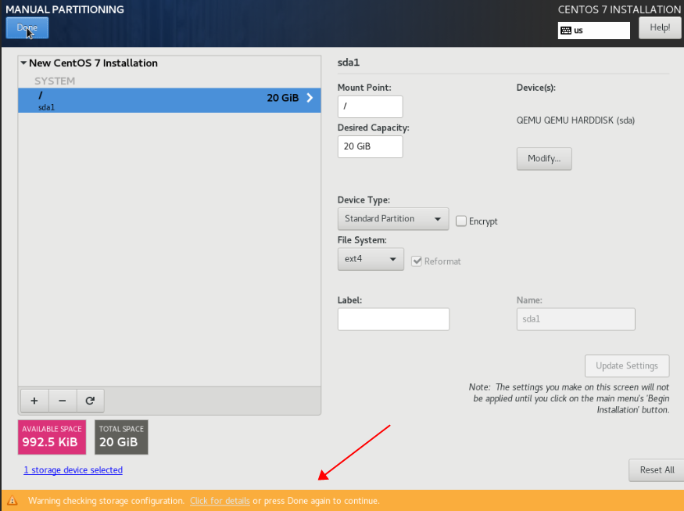Select the / sda1 20 GiB partition row
Viewport: 684px width, 511px height.
170,100
